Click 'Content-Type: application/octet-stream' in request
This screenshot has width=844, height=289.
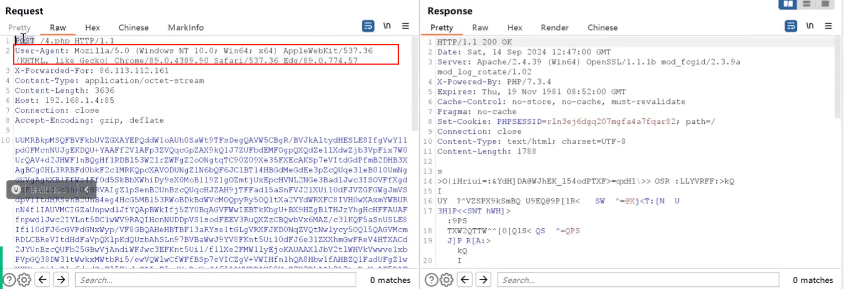[x=109, y=81]
